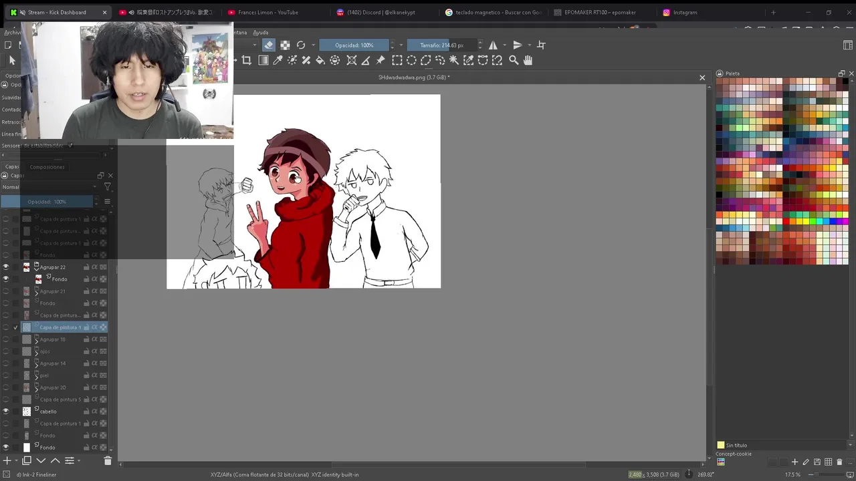
Task: Open the Composiciones docker tab
Action: pyautogui.click(x=47, y=167)
